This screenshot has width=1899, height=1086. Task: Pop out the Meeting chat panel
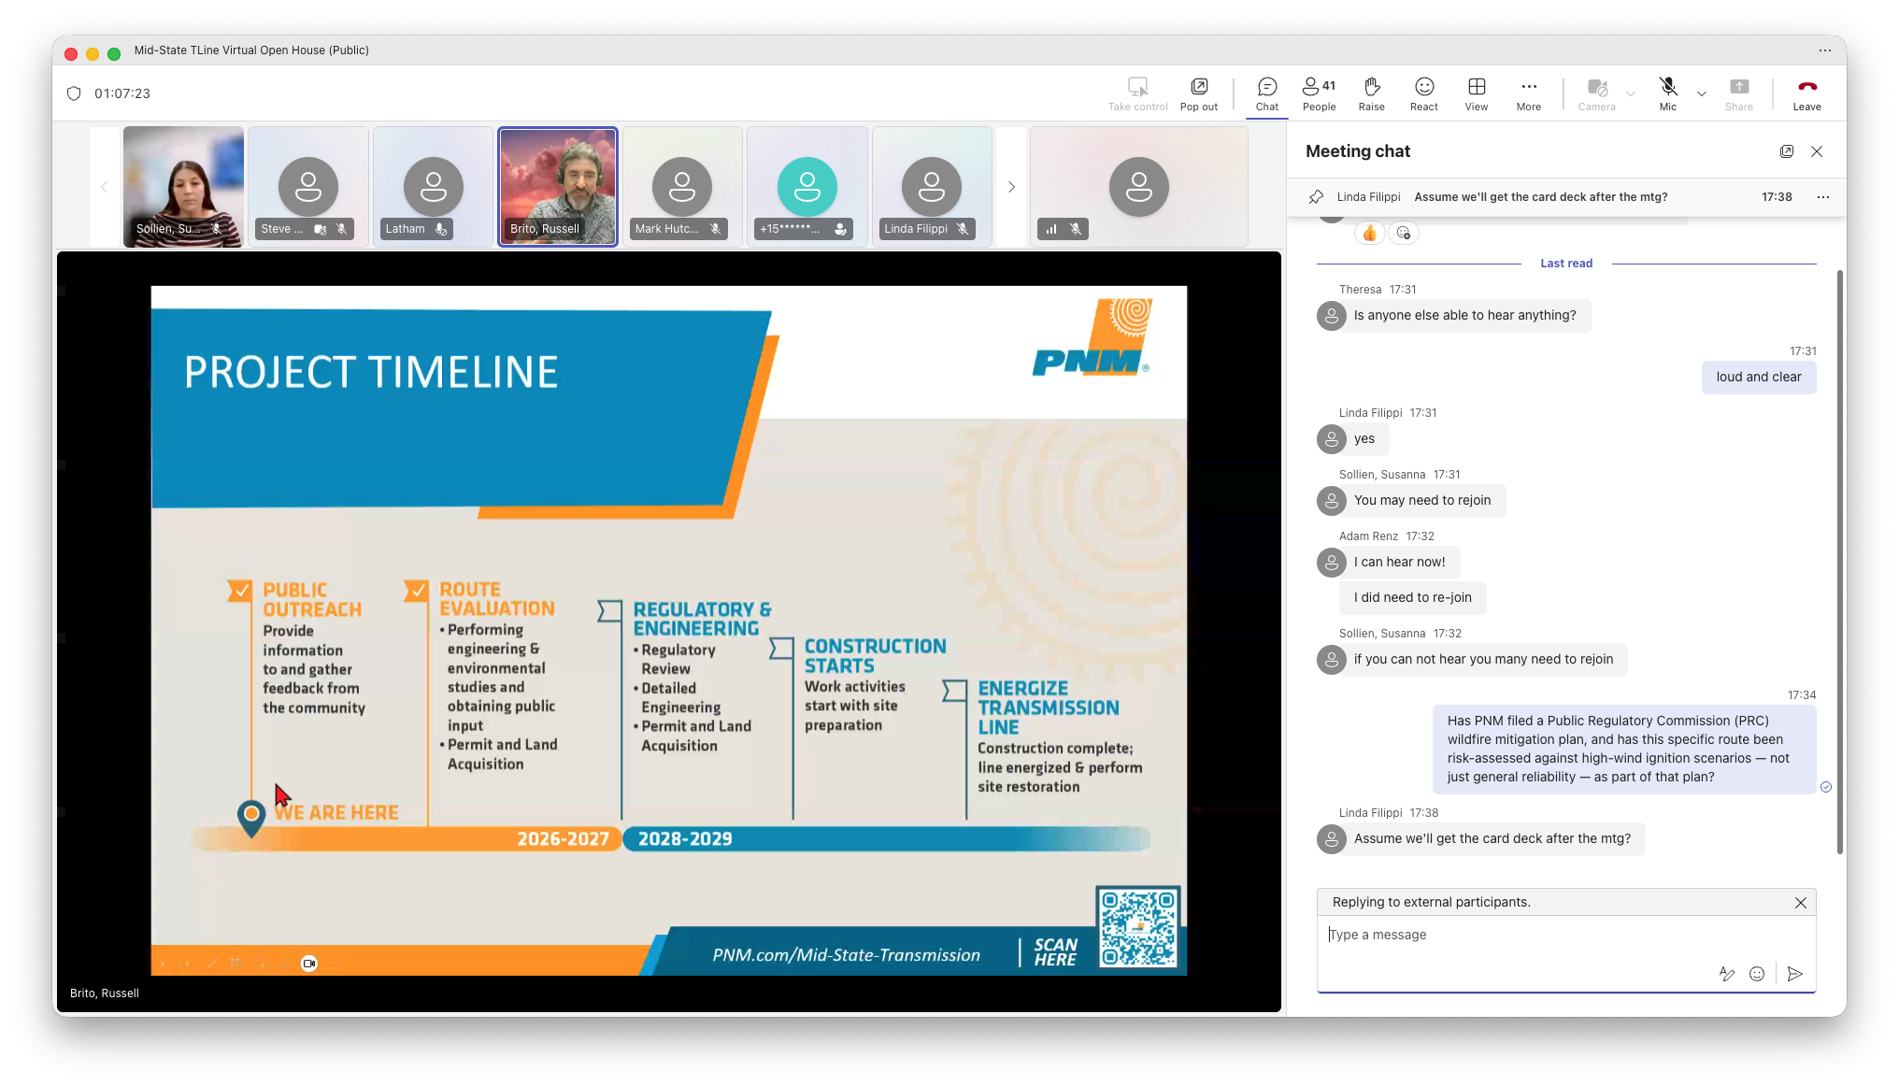[1786, 151]
